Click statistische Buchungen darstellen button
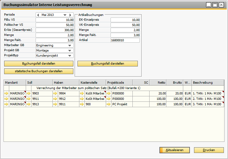This screenshot has width=228, height=159. click(x=38, y=71)
